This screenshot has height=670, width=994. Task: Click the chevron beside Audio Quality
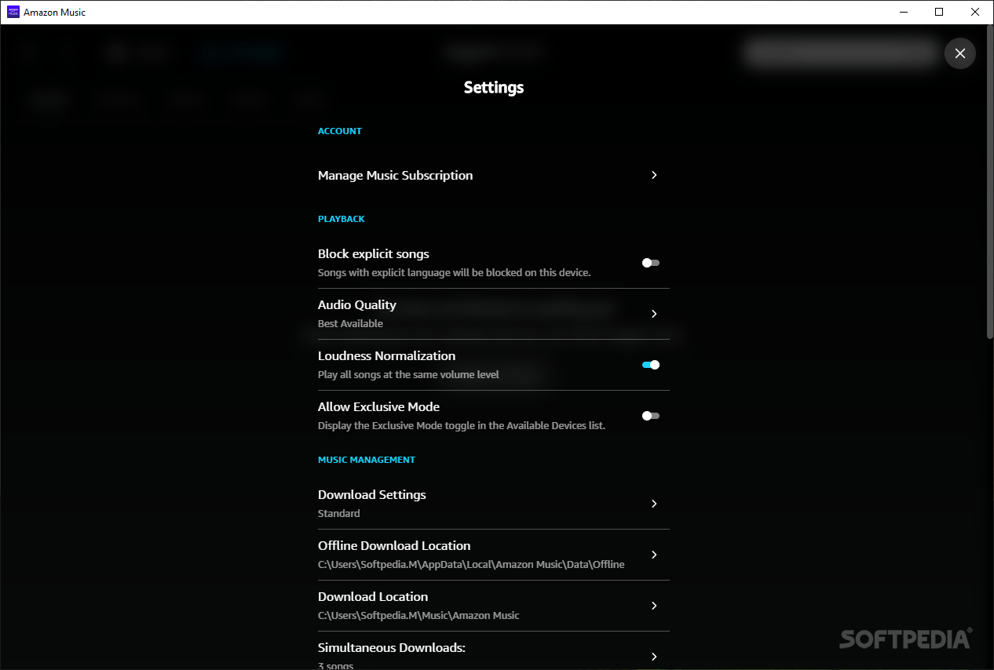654,314
